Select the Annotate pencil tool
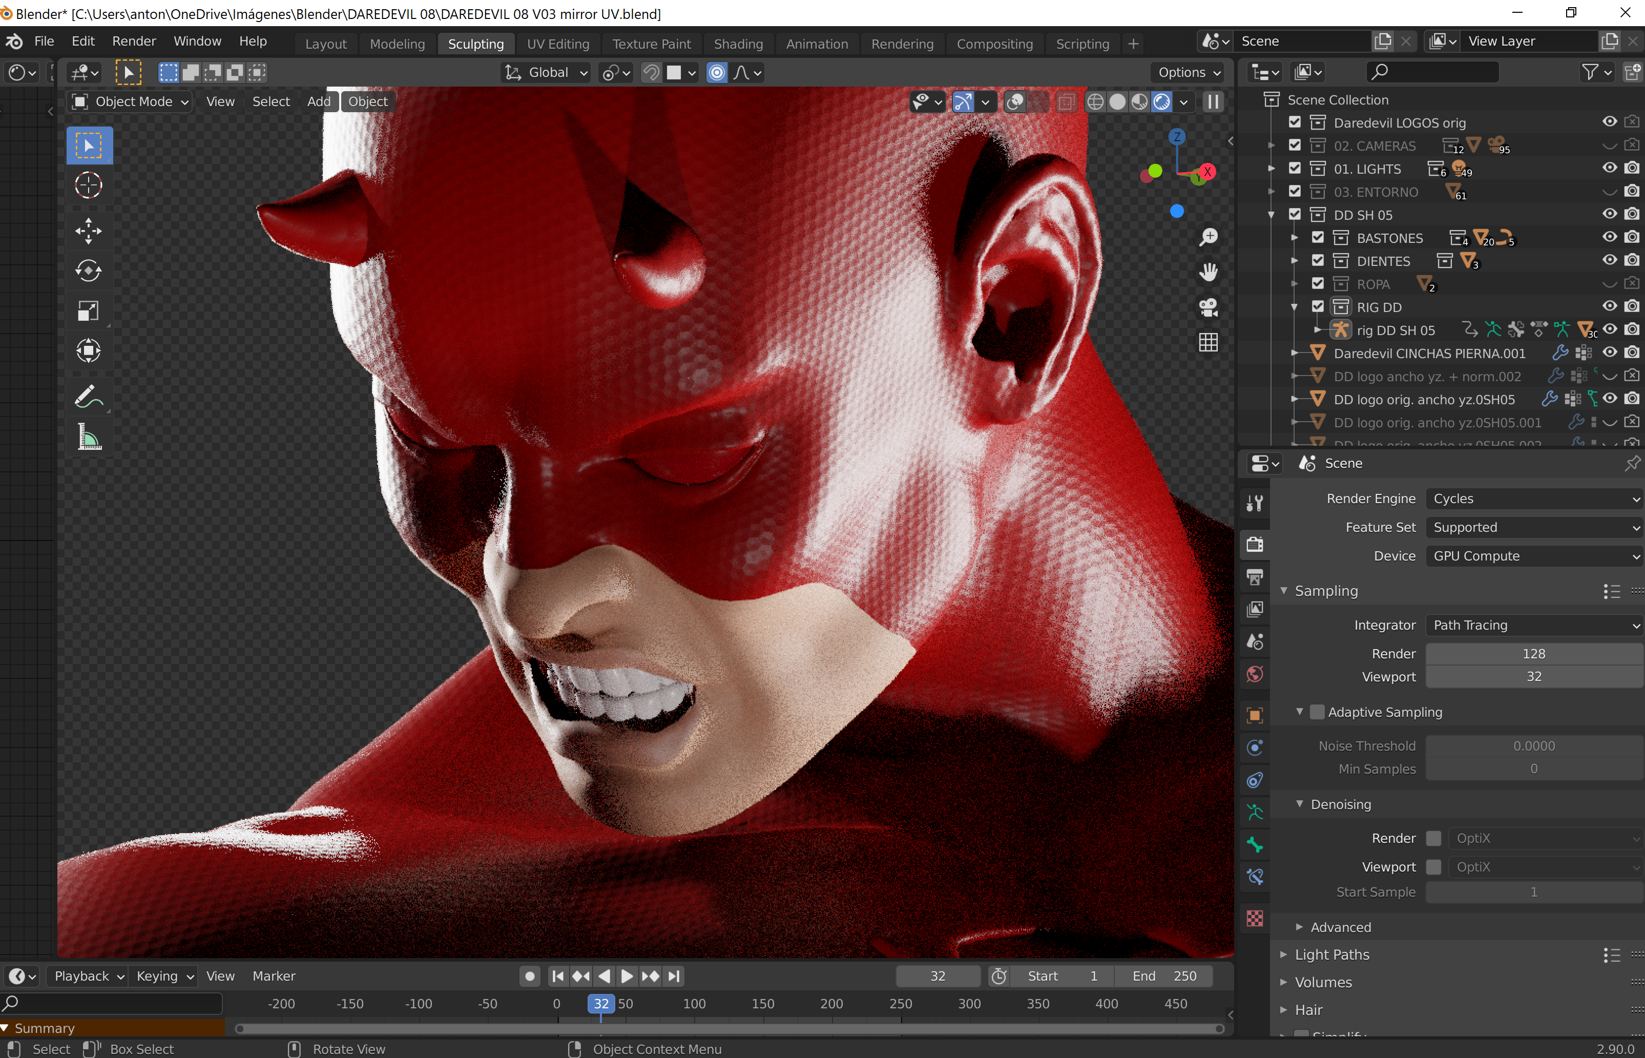This screenshot has height=1058, width=1645. [89, 397]
